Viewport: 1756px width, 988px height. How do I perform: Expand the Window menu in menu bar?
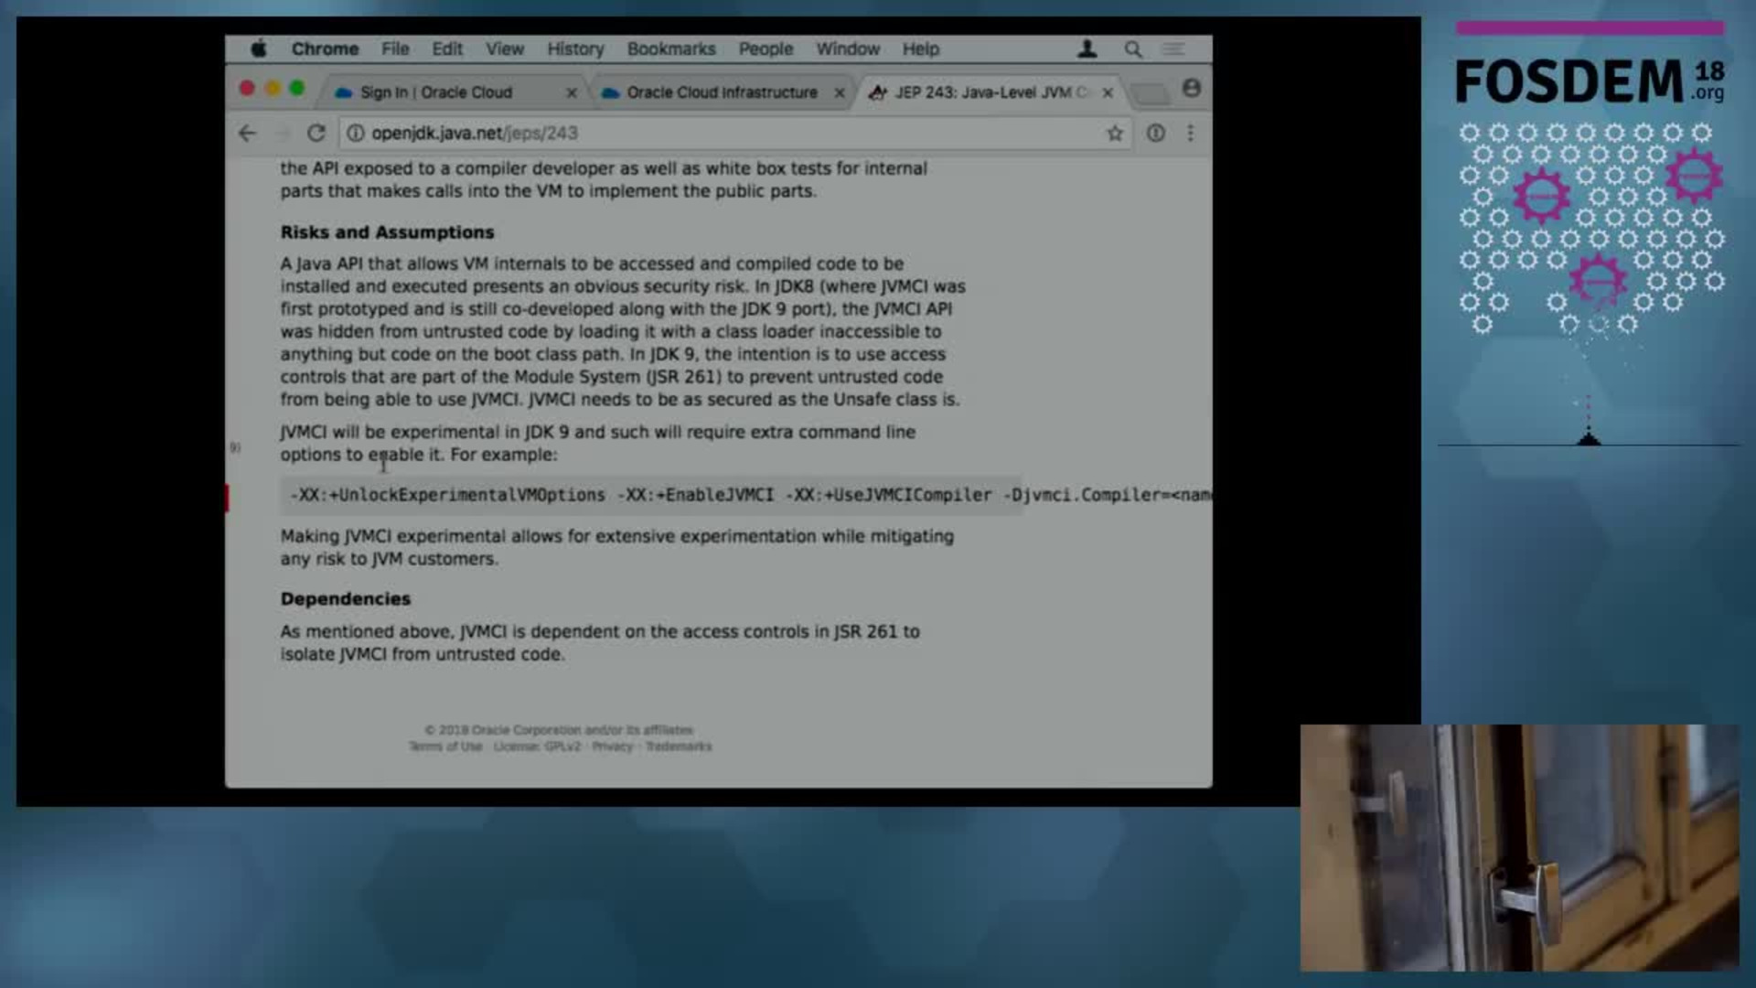click(848, 48)
